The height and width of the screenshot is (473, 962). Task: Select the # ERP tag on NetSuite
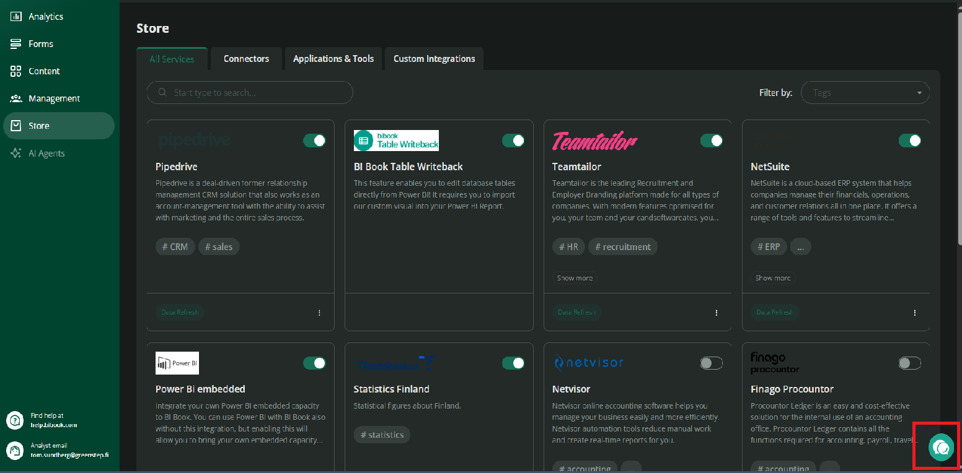[769, 246]
